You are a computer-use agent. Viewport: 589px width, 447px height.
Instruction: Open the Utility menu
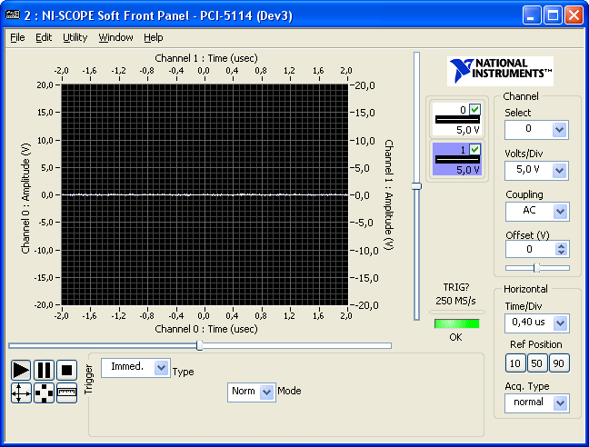click(75, 37)
